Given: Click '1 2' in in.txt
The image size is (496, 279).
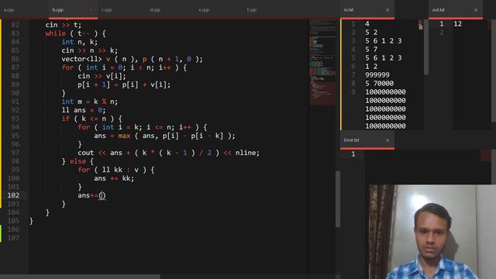Looking at the screenshot, I should 371,67.
